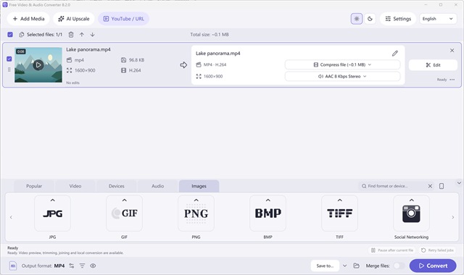Image resolution: width=464 pixels, height=275 pixels.
Task: Open the YouTube / URL downloader
Action: pyautogui.click(x=124, y=19)
